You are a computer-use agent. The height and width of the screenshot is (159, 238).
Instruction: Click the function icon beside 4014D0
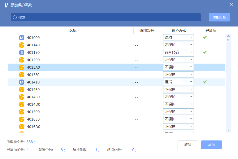22,104
